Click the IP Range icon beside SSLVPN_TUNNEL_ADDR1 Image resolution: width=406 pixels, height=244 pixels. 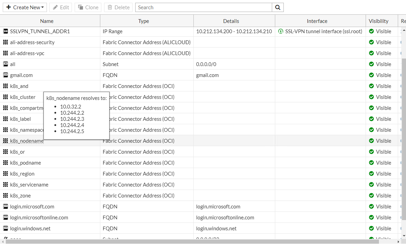tap(5, 31)
